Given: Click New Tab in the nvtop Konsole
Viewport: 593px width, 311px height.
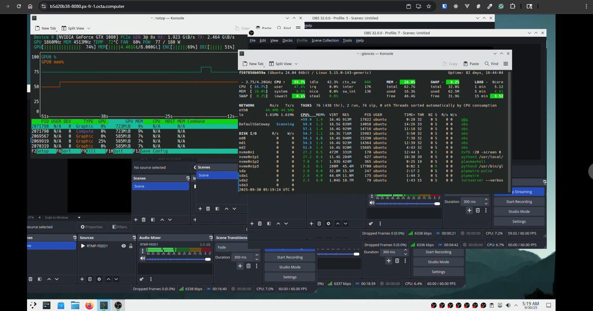Looking at the screenshot, I should tap(45, 29).
